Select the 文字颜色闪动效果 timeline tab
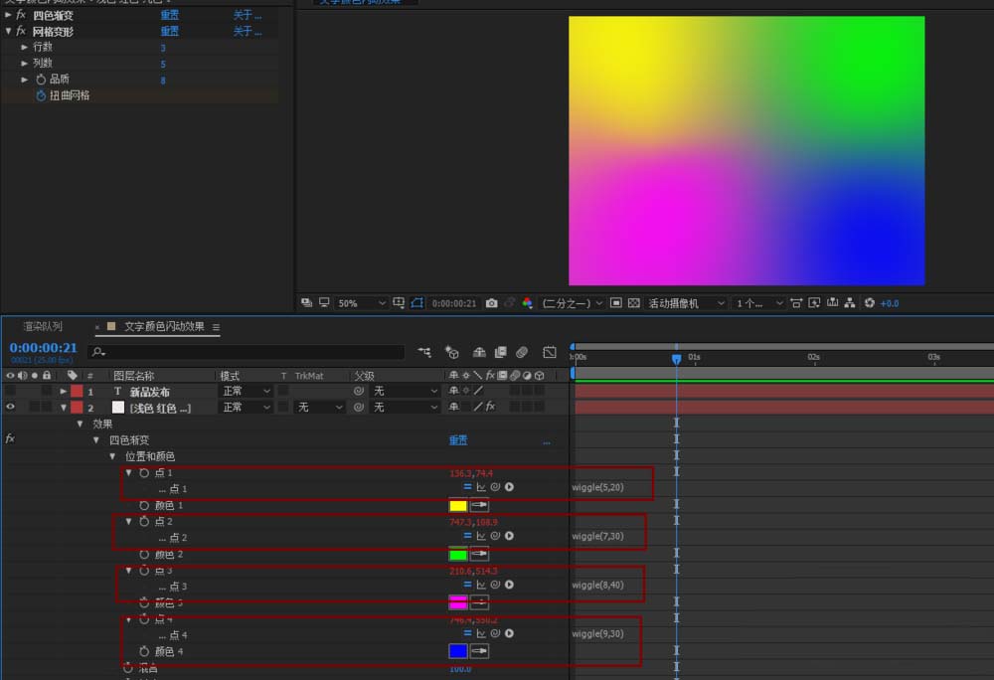The height and width of the screenshot is (680, 994). tap(164, 326)
